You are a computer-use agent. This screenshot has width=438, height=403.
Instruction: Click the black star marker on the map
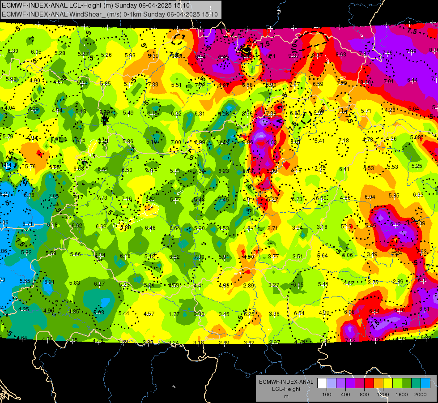(x=105, y=120)
